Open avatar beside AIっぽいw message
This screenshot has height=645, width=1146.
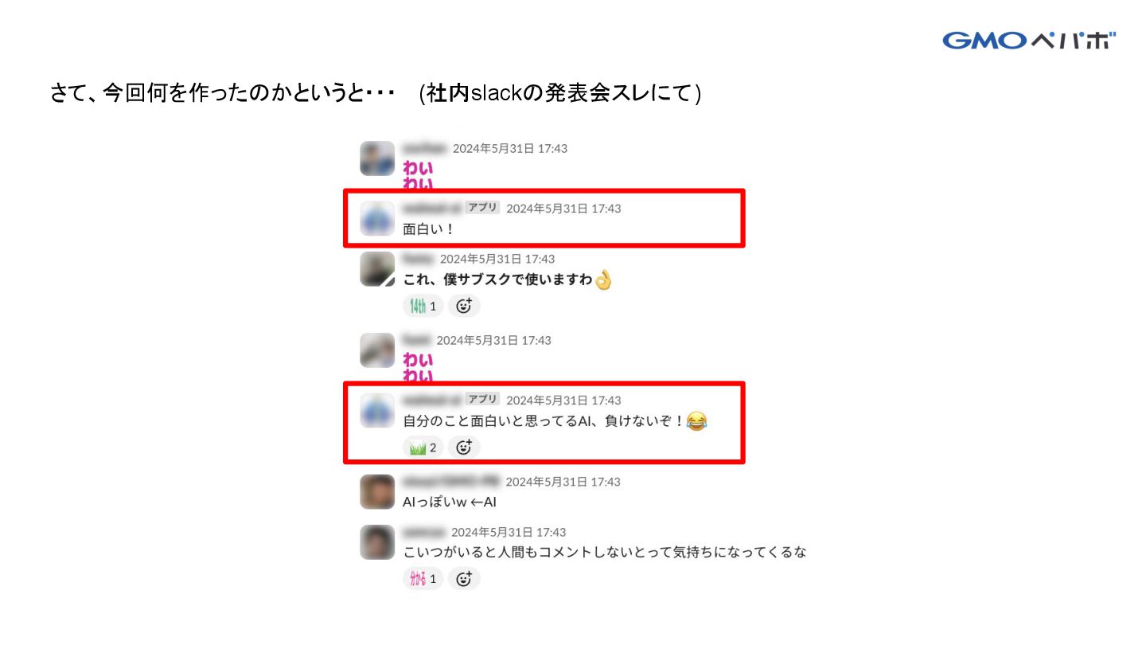pyautogui.click(x=377, y=492)
